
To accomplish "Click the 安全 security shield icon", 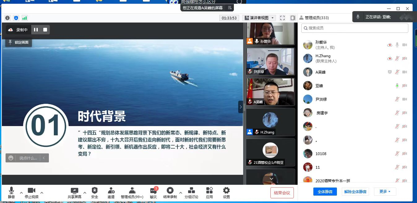I will click(x=95, y=191).
